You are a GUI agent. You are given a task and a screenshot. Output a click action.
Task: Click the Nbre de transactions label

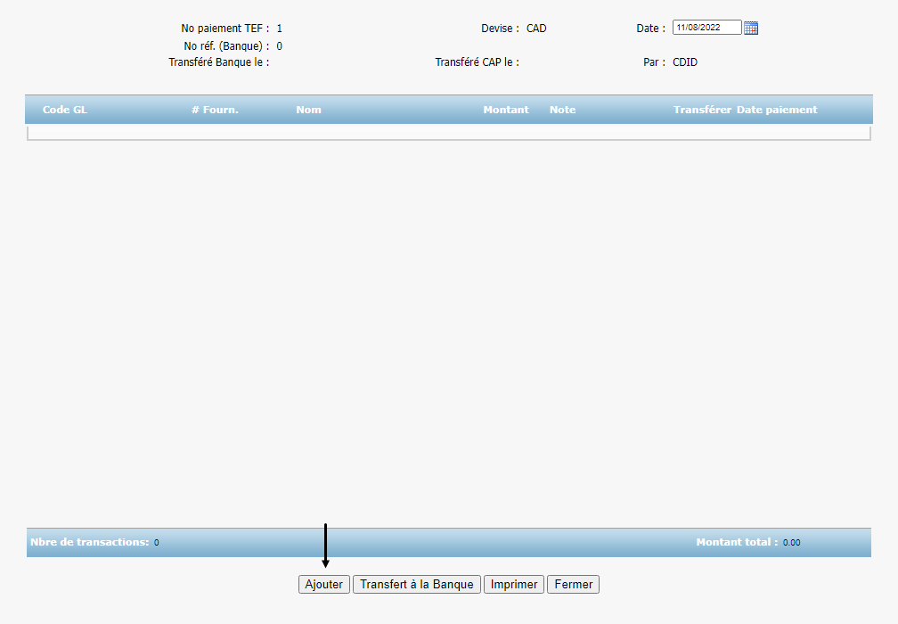click(89, 542)
